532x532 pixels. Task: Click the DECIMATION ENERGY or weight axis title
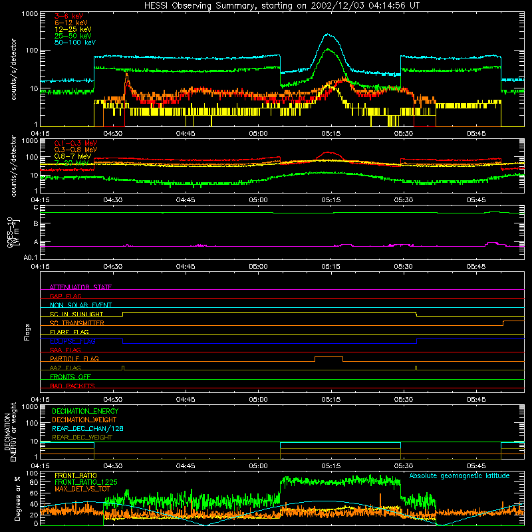point(10,432)
